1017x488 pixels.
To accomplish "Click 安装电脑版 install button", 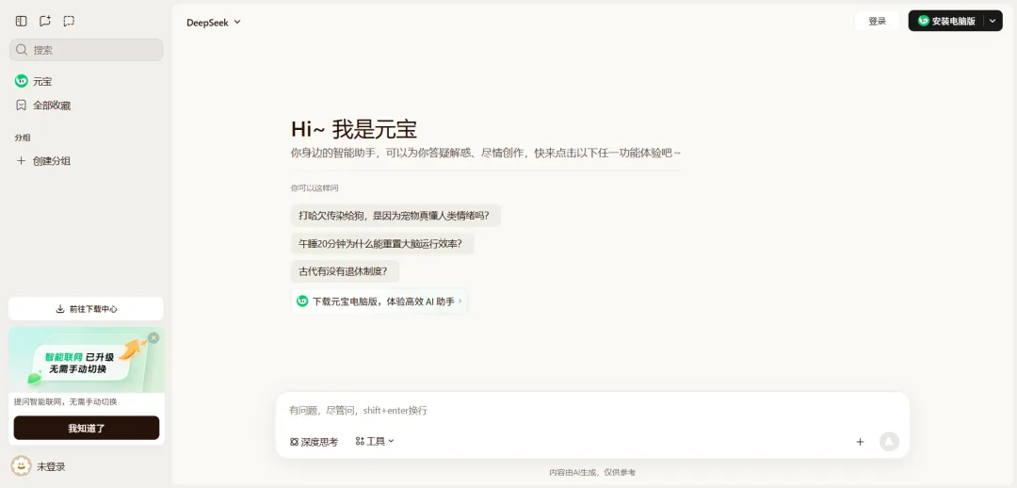I will 946,21.
